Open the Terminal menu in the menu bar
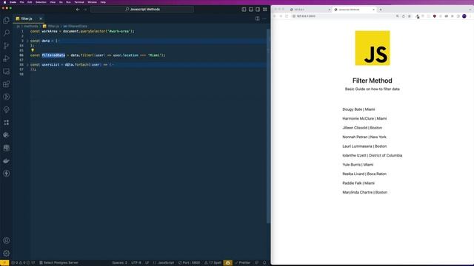The height and width of the screenshot is (266, 474). pos(79,2)
